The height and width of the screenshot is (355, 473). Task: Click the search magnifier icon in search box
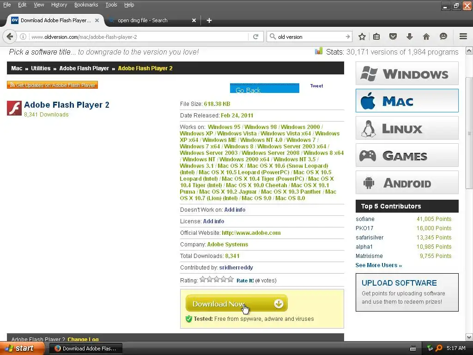[x=273, y=37]
